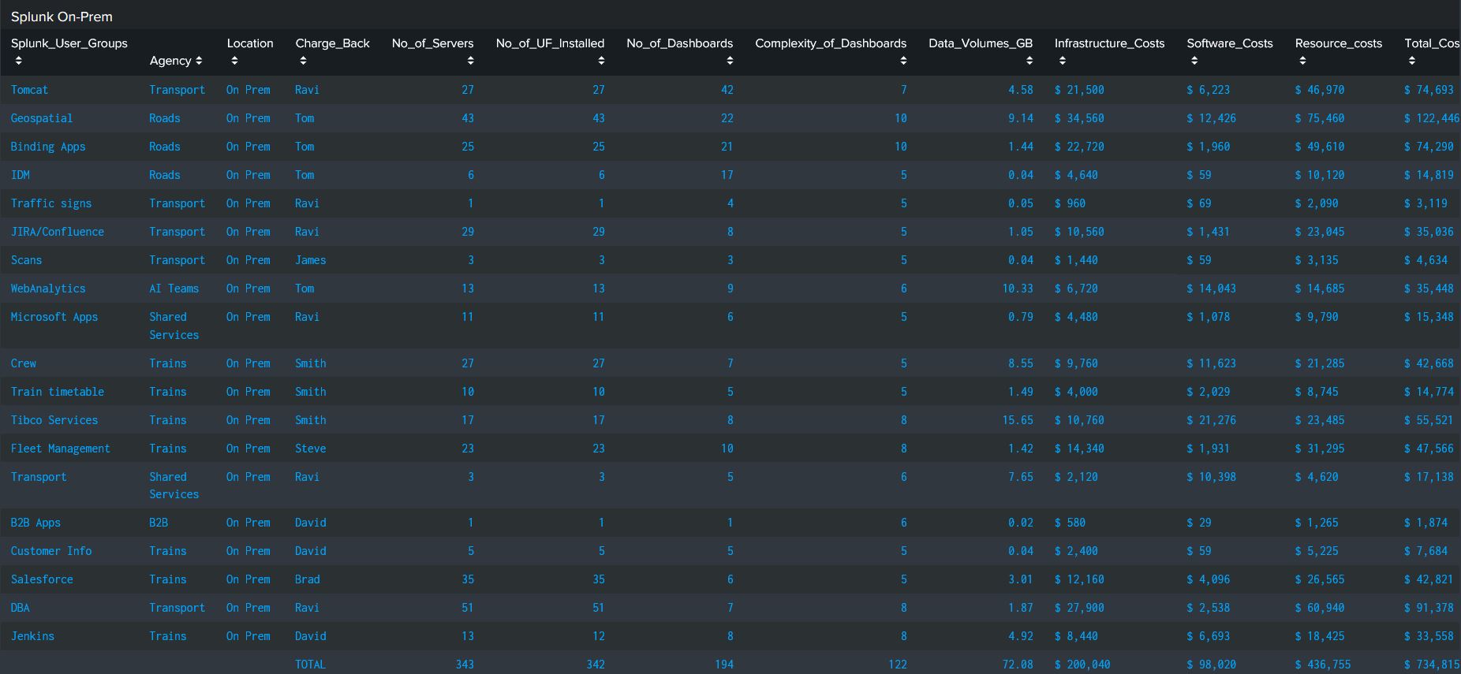Select Jenkins user group cell

point(32,636)
